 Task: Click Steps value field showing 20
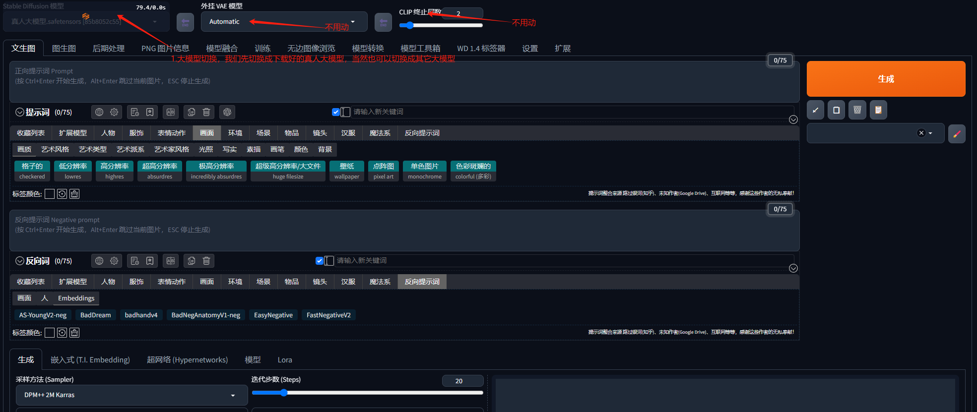coord(462,381)
